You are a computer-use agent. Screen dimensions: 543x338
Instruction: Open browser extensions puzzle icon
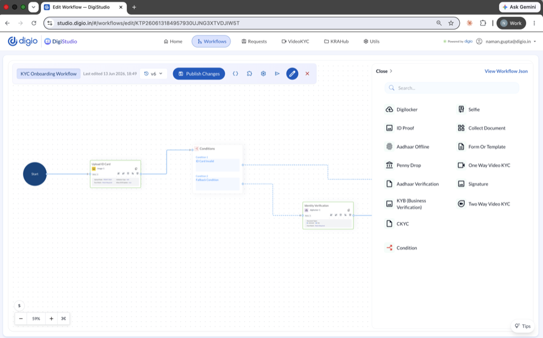pyautogui.click(x=483, y=23)
